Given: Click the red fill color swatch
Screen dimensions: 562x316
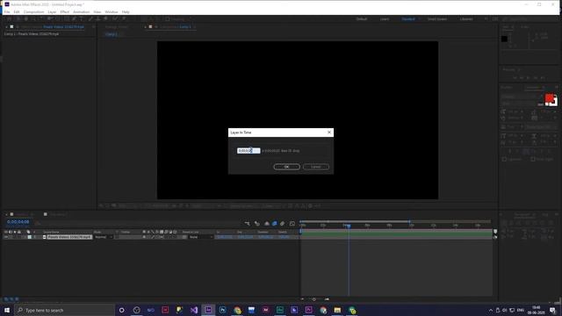Looking at the screenshot, I should (x=549, y=97).
